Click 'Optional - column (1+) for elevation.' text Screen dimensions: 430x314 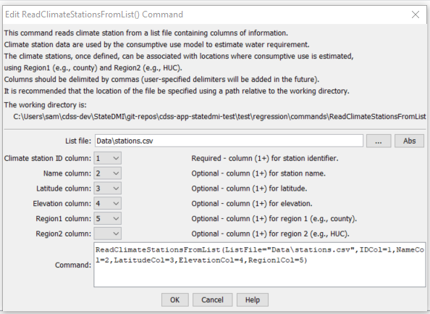click(252, 204)
